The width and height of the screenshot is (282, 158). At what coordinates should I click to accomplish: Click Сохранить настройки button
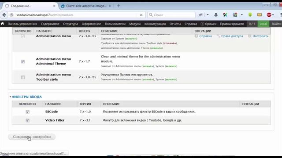pyautogui.click(x=32, y=137)
